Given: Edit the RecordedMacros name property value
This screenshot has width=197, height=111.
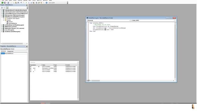Looking at the screenshot, I should pyautogui.click(x=16, y=54).
